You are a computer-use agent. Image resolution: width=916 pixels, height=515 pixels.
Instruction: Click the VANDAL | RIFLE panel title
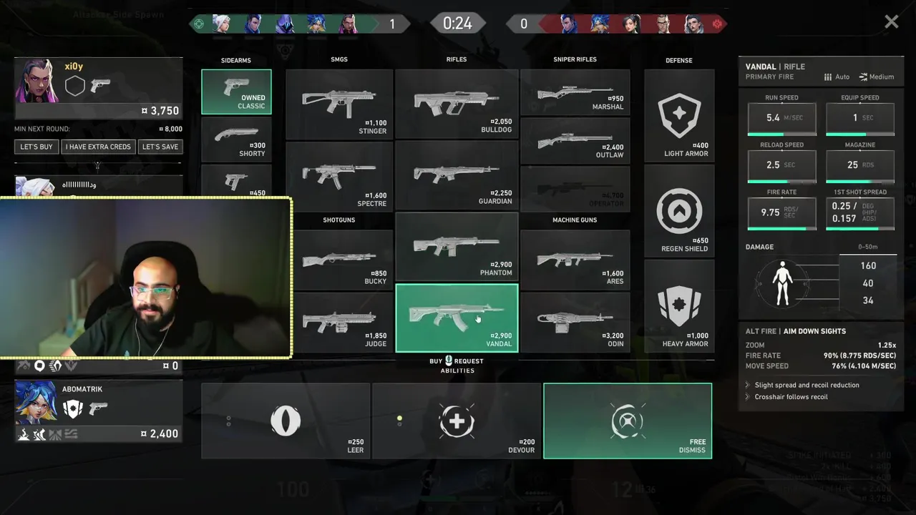(775, 67)
